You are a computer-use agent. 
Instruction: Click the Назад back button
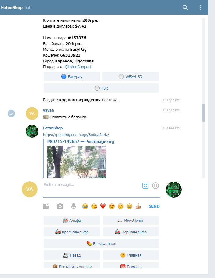point(72,255)
